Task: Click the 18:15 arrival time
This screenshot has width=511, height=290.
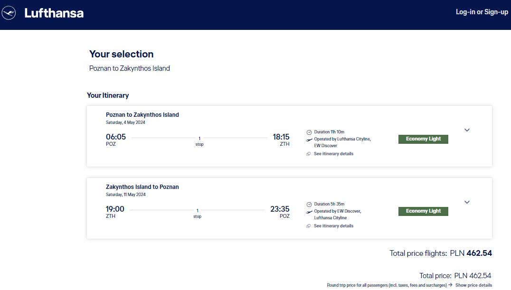Action: (x=281, y=137)
